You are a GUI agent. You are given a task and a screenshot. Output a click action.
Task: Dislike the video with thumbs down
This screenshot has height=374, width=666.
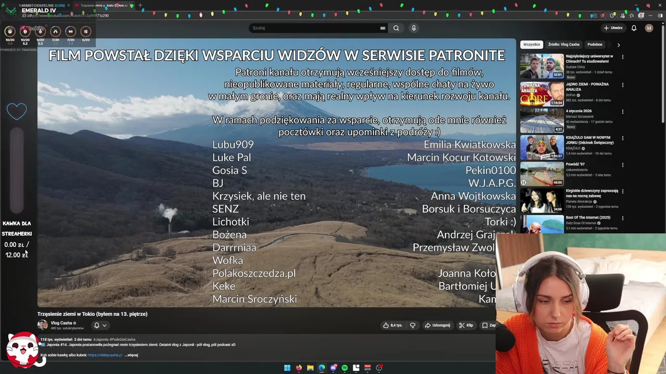pyautogui.click(x=413, y=325)
